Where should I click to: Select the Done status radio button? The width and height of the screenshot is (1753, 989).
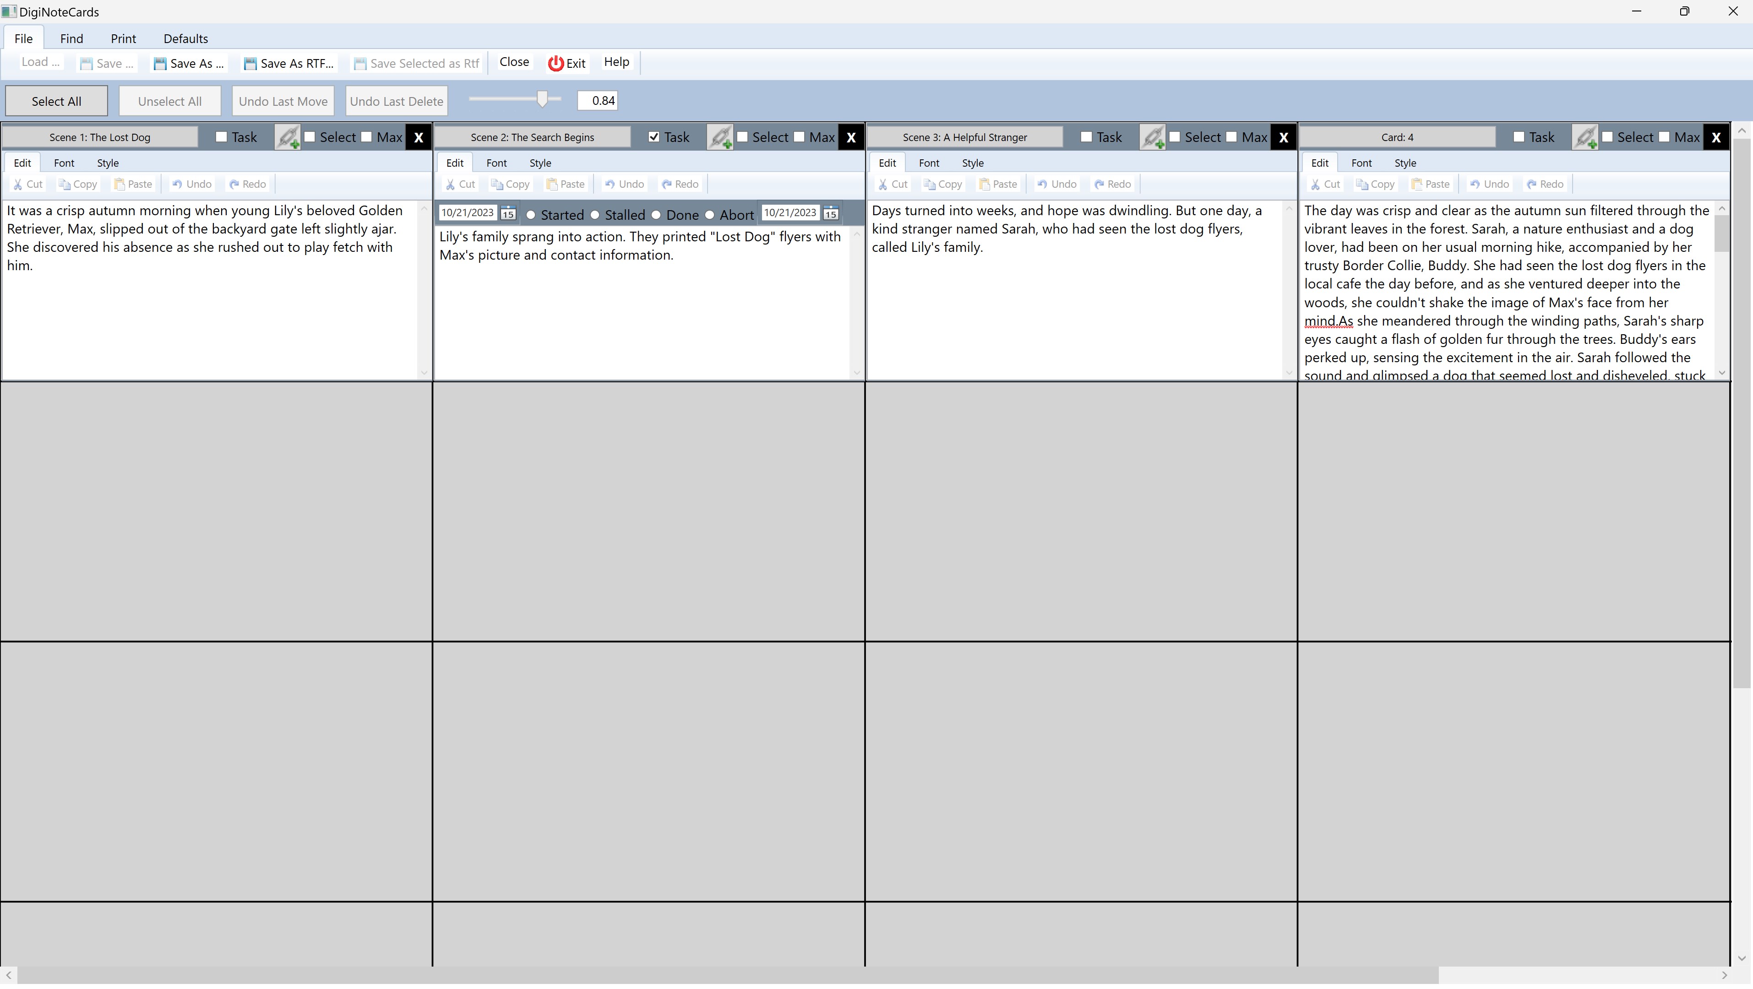click(656, 215)
